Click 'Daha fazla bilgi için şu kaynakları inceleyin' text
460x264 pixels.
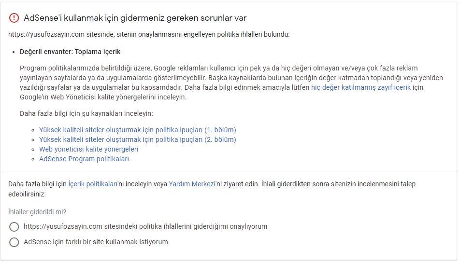coord(86,113)
